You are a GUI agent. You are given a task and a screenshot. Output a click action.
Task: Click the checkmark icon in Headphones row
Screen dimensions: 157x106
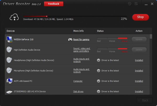coord(99,60)
